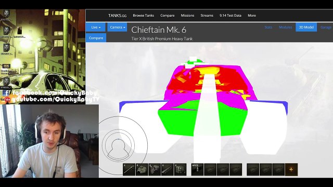Open the 9.14 Test Data menu
The width and height of the screenshot is (333, 187).
pos(230,16)
